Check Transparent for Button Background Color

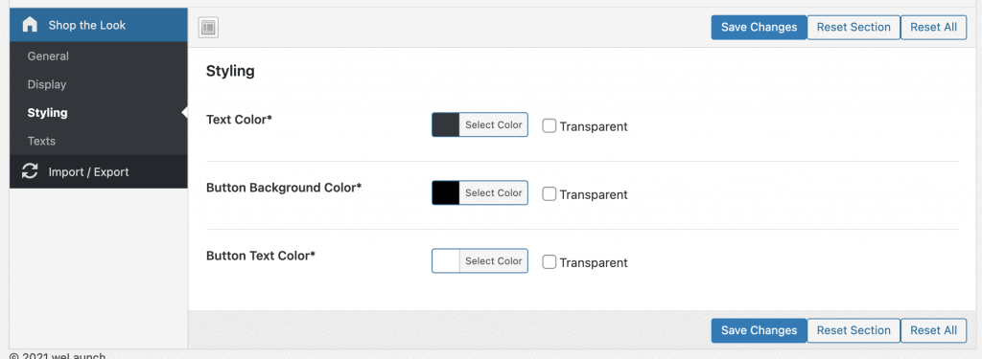coord(549,194)
